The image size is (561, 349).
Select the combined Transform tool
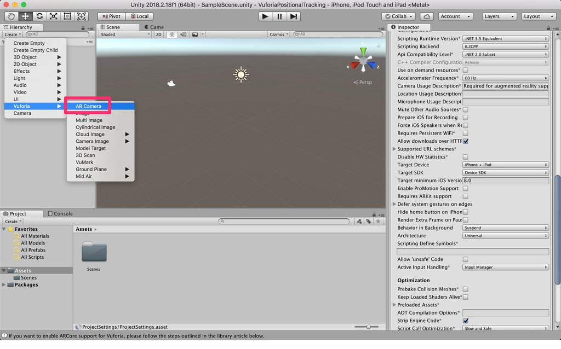[82, 16]
